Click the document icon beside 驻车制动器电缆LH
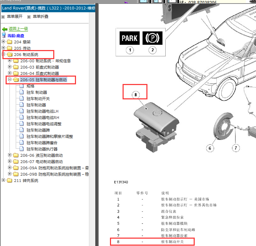256x246 pixels. click(22, 111)
